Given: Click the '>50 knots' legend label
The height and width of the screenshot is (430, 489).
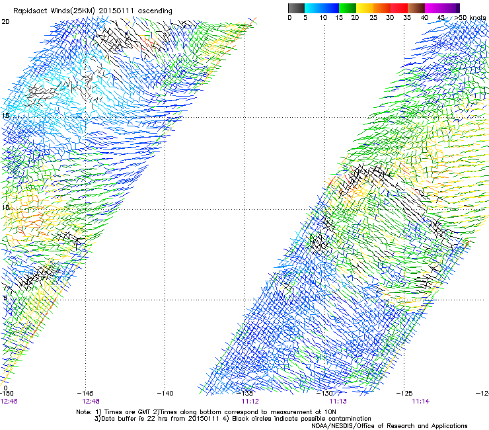Looking at the screenshot, I should click(x=470, y=17).
